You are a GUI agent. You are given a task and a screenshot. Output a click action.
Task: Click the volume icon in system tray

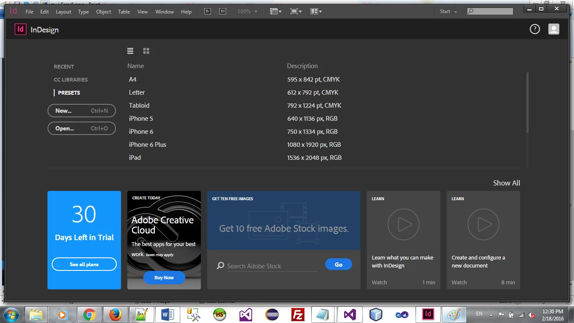click(x=531, y=315)
